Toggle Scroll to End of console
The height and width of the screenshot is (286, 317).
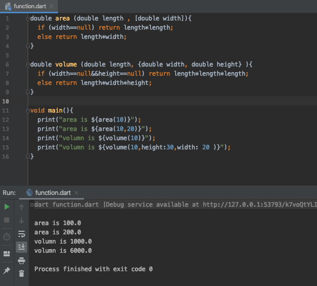click(22, 247)
